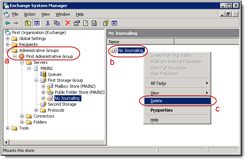248x162 pixels.
Task: Open View submenu in context menu
Action: click(x=177, y=93)
